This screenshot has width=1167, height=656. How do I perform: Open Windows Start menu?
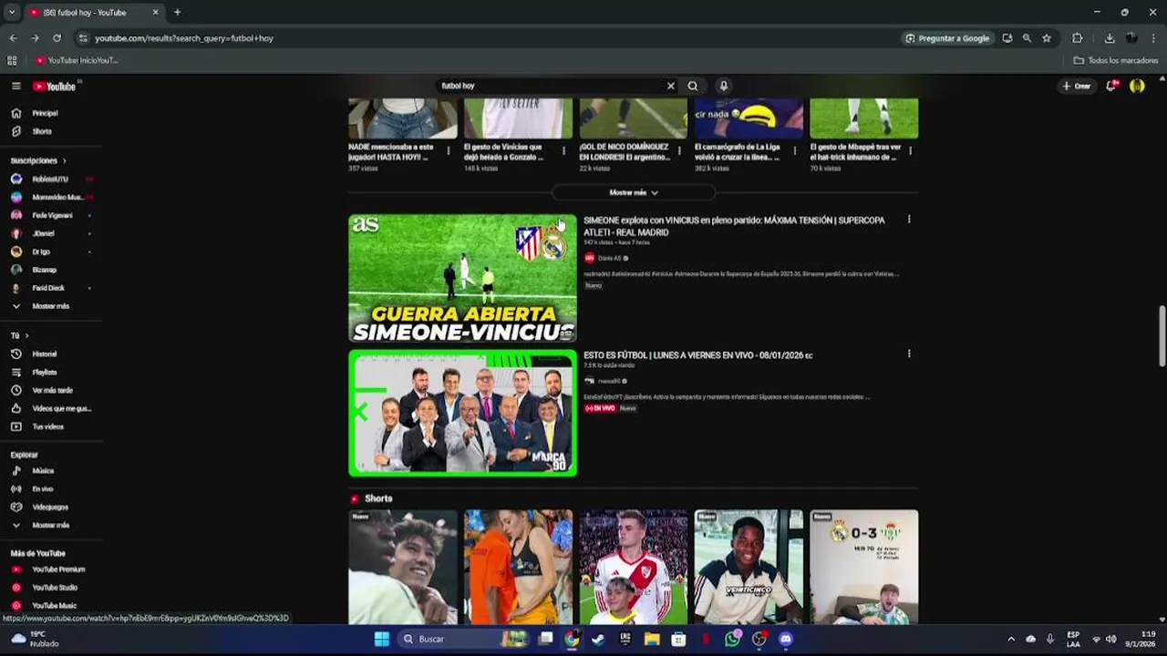382,639
